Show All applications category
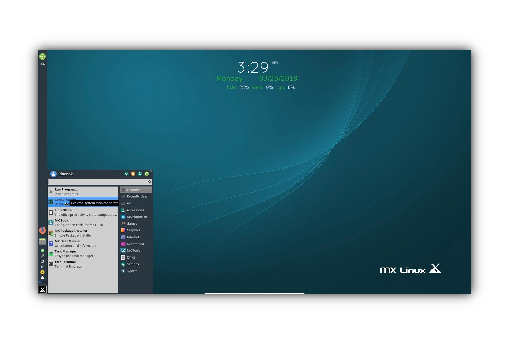The width and height of the screenshot is (509, 344). tap(136, 203)
